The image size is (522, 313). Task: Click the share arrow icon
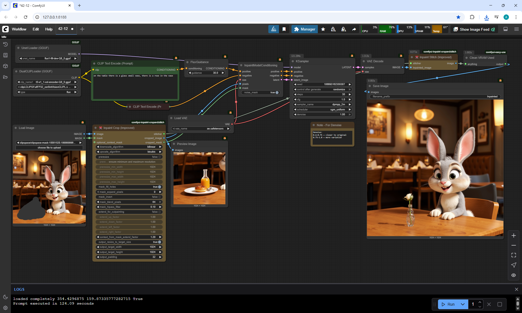tap(354, 29)
